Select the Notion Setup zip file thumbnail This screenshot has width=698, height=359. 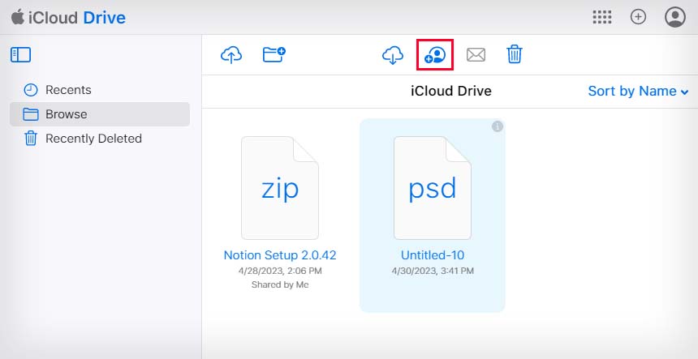point(280,188)
